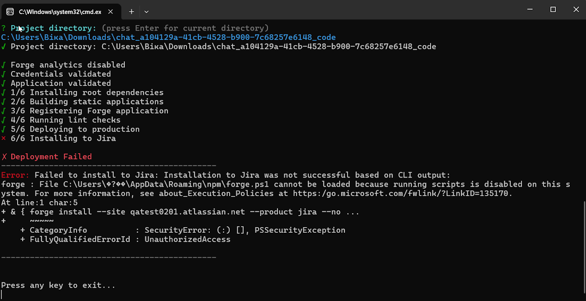This screenshot has width=586, height=301.
Task: Maximize the terminal window
Action: point(553,9)
